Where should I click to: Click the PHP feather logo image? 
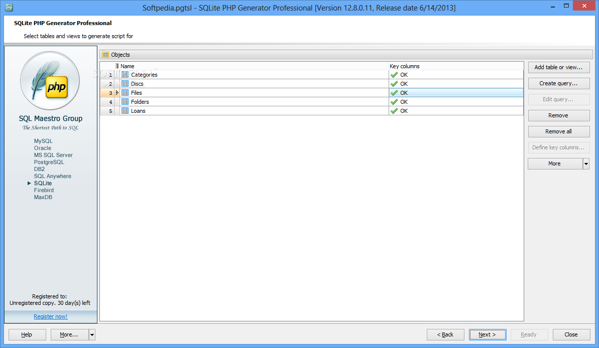point(50,81)
